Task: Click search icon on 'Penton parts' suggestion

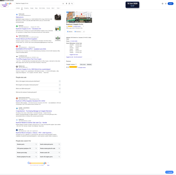Action: (36, 144)
